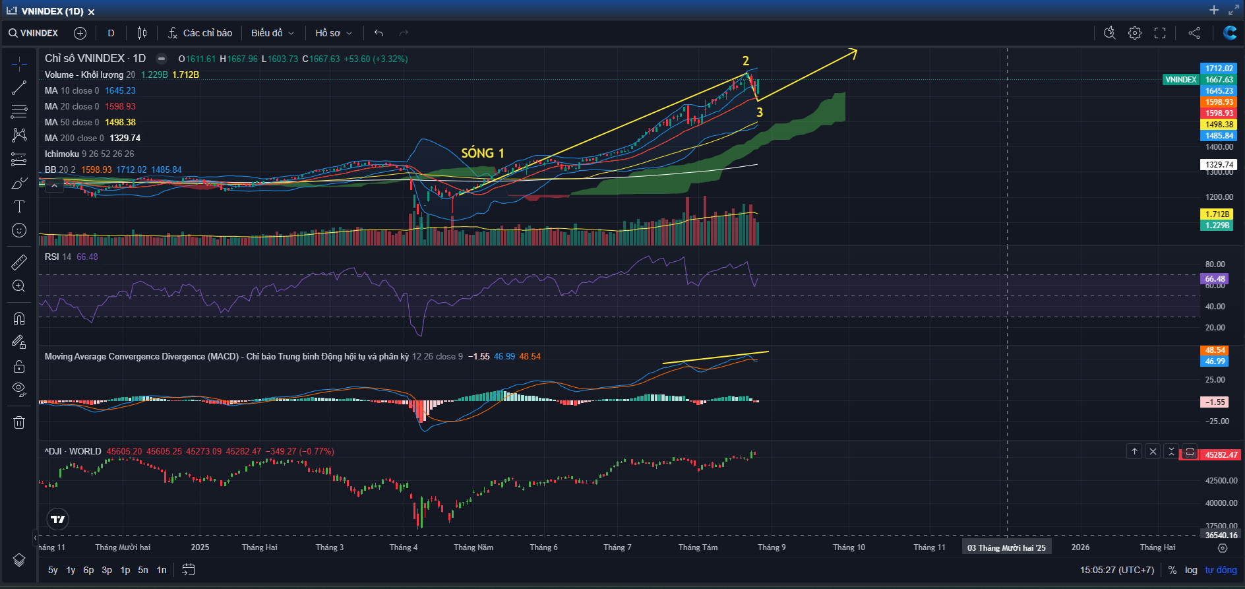Open the VNINDEX symbol search box
Viewport: 1245px width, 589px height.
(34, 33)
